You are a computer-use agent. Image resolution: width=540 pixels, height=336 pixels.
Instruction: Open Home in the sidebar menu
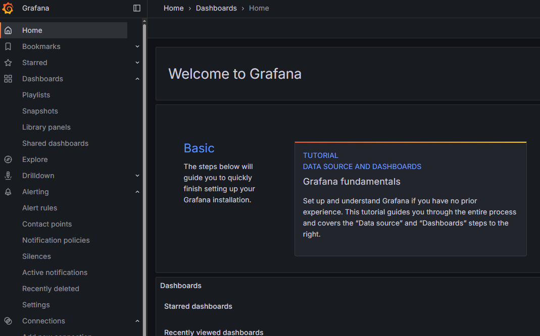[64, 30]
